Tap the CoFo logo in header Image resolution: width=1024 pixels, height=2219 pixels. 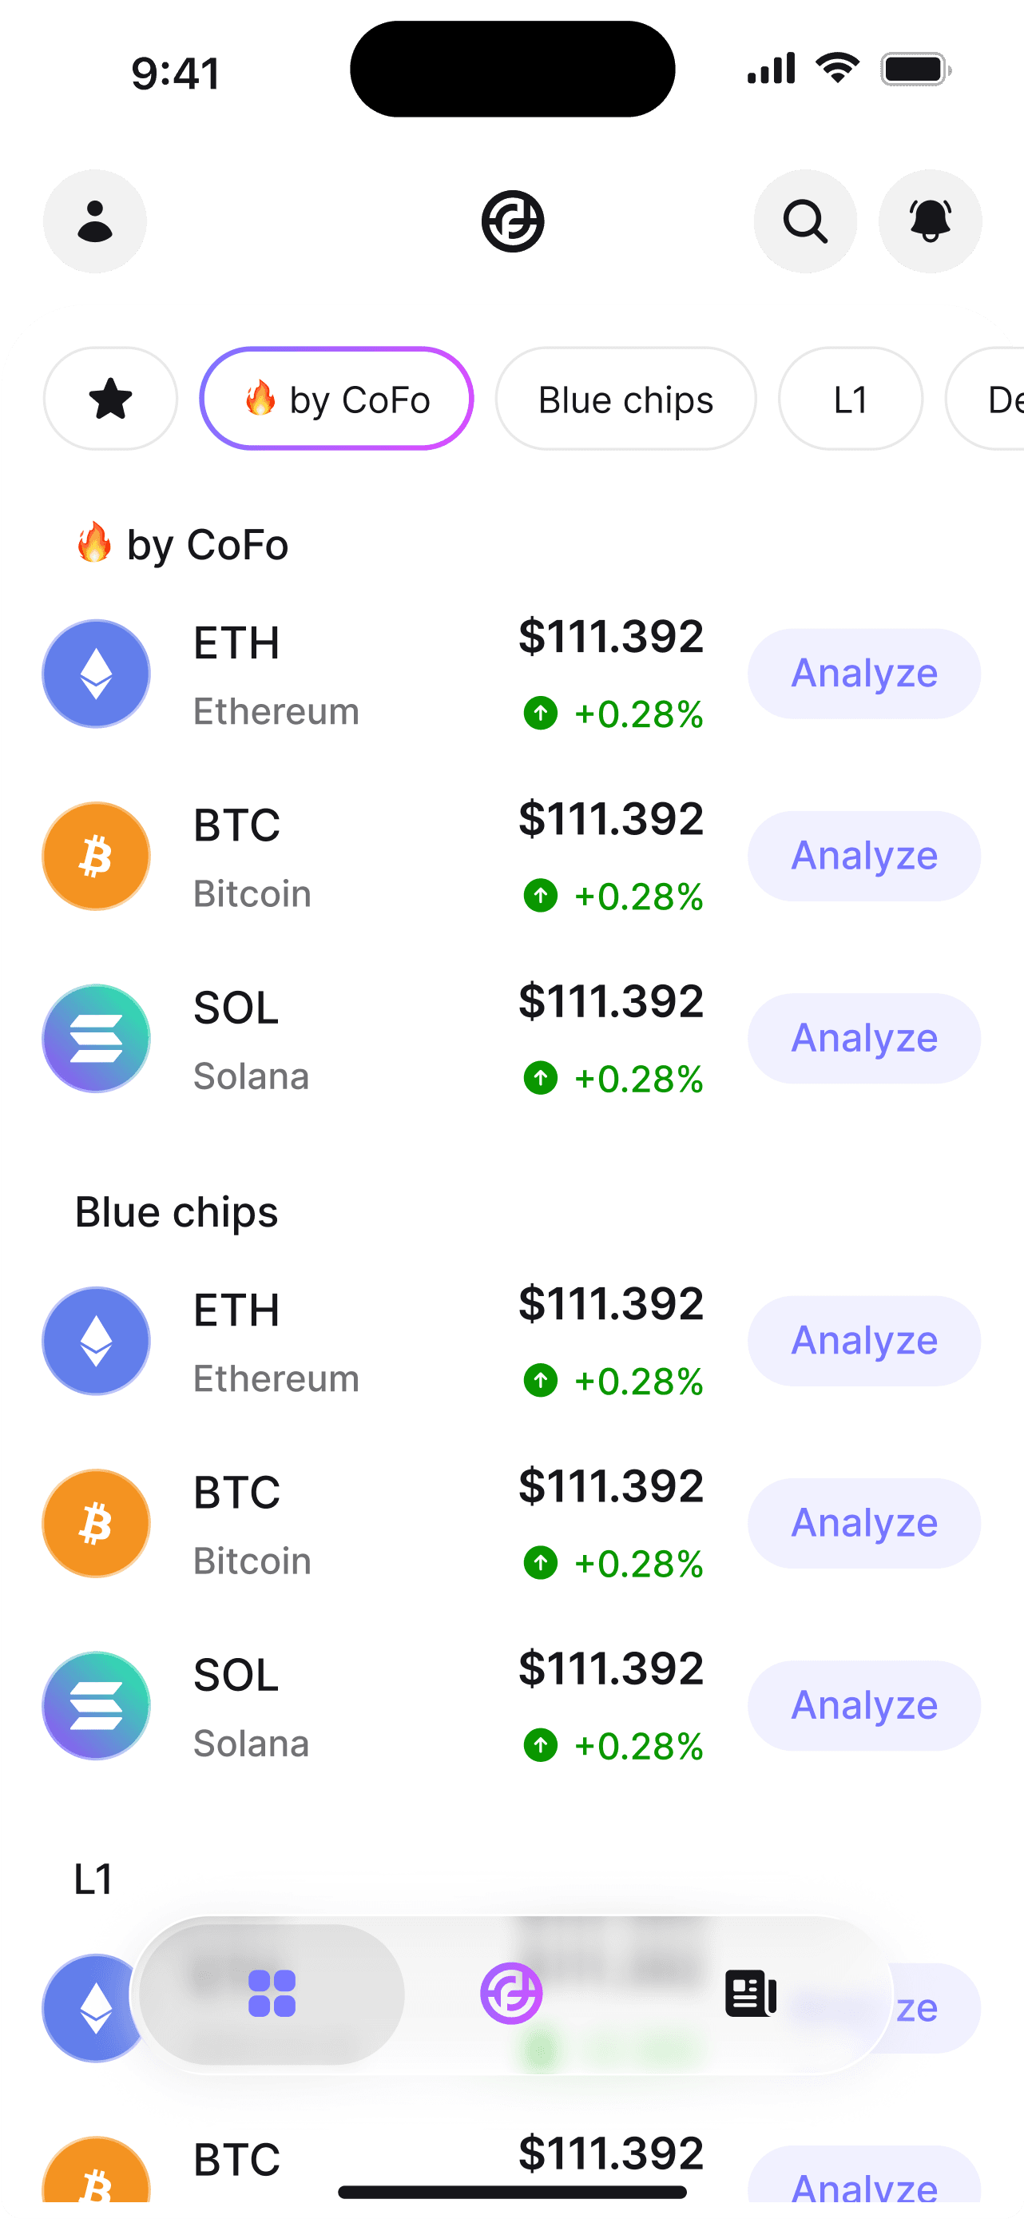point(513,221)
